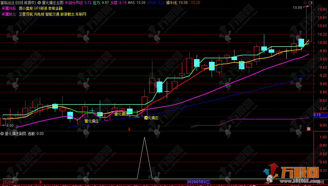Viewport: 328px width, 186px height.
Task: Click the 支撑: 8.19 value
Action: 118,3
